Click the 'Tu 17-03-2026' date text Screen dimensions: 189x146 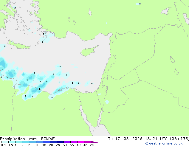click(125, 139)
